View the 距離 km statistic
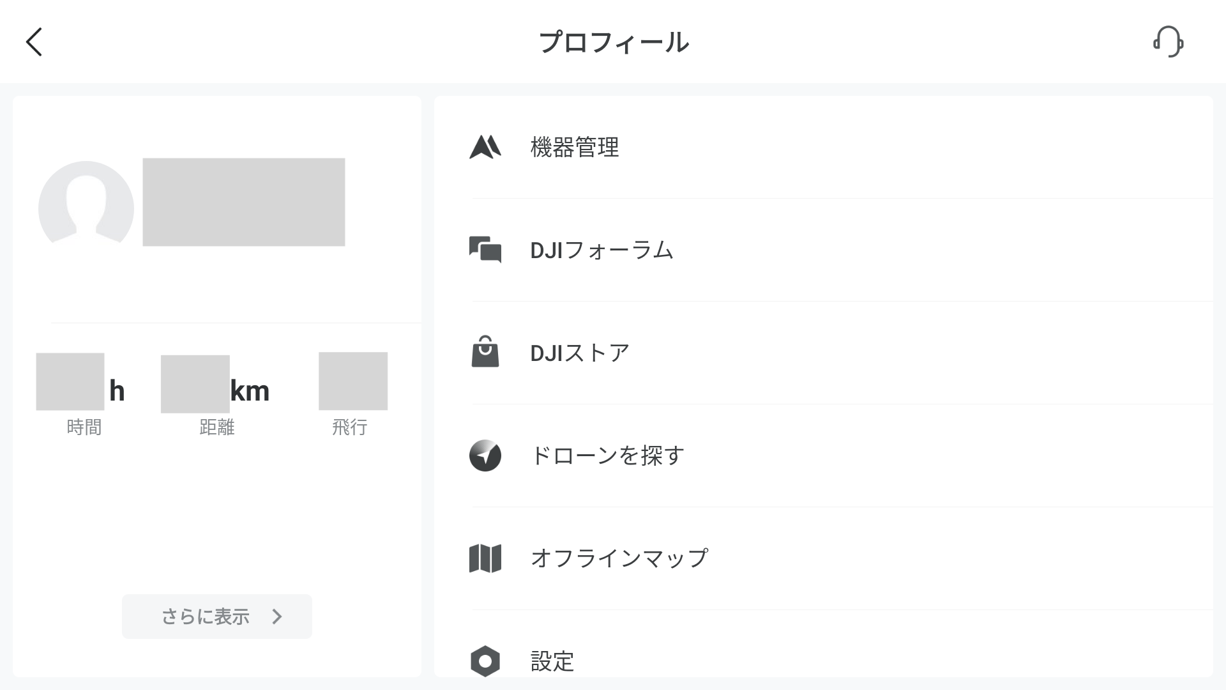Screen dimensions: 1226x690 pos(216,395)
